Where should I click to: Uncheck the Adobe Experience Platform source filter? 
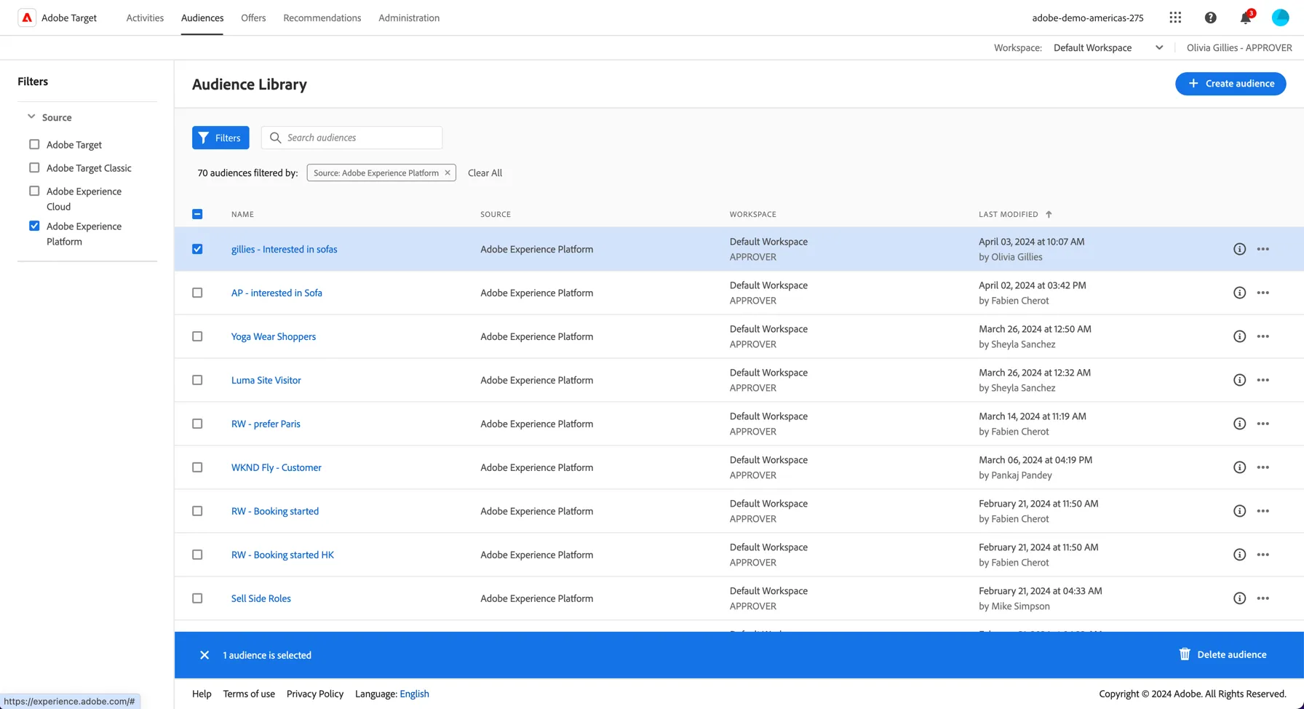(34, 226)
